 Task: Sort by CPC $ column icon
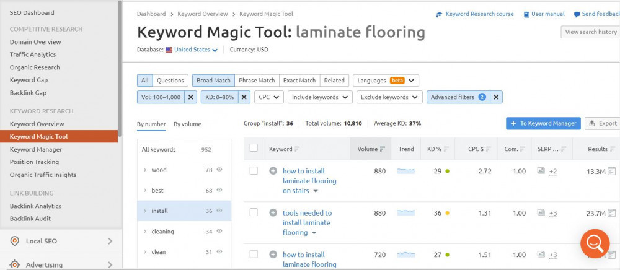(489, 149)
